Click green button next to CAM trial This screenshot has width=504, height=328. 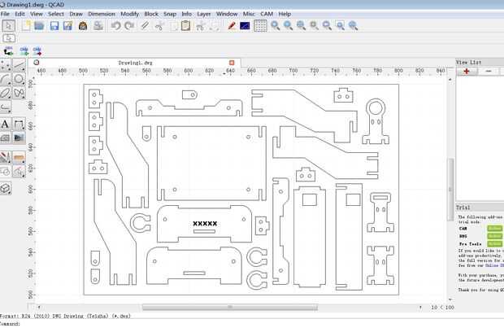[x=495, y=228]
